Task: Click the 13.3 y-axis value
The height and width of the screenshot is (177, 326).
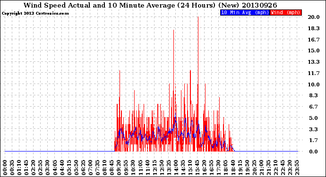Action: (314, 62)
